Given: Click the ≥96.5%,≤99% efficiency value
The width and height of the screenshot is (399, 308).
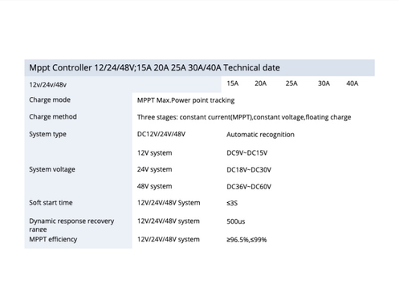Looking at the screenshot, I should (x=246, y=240).
